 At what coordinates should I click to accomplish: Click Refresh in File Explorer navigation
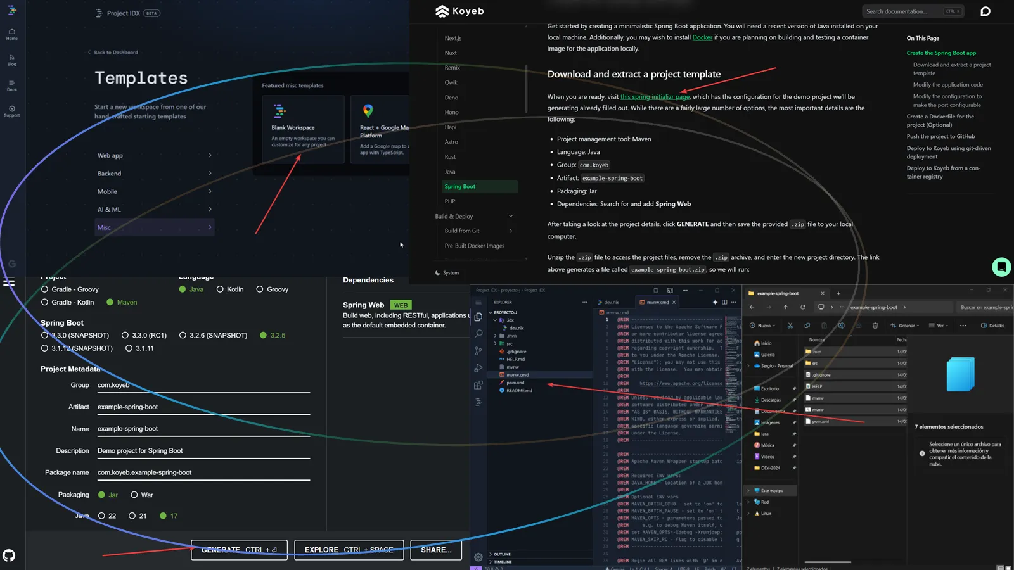tap(802, 307)
